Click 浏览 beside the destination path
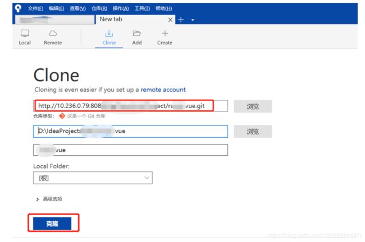 tap(253, 132)
